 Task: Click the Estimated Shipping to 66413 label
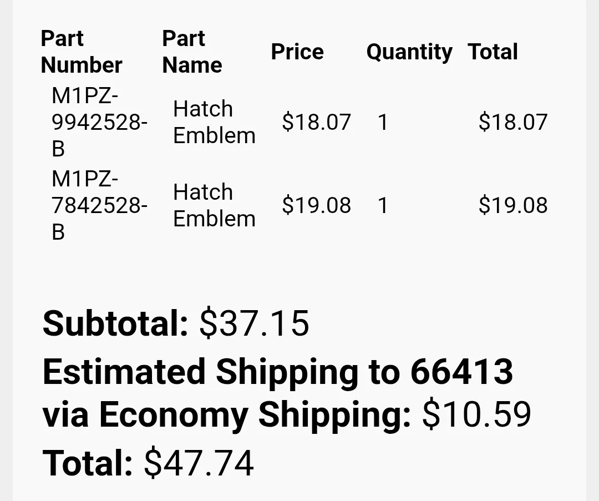(x=278, y=373)
